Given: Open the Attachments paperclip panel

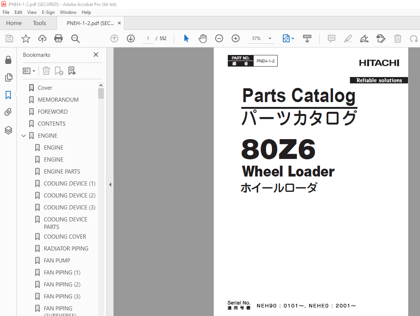Looking at the screenshot, I should pos(8,112).
